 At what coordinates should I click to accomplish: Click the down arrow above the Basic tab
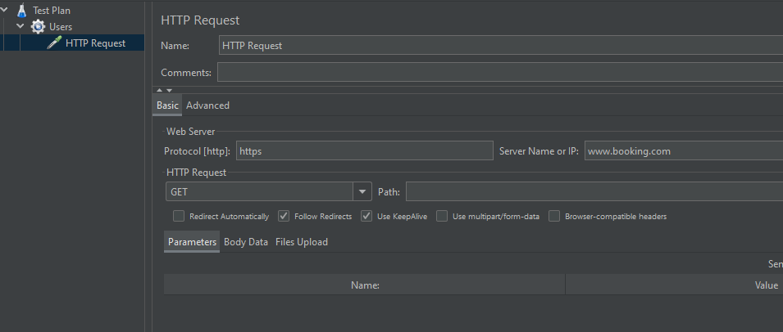(x=169, y=90)
